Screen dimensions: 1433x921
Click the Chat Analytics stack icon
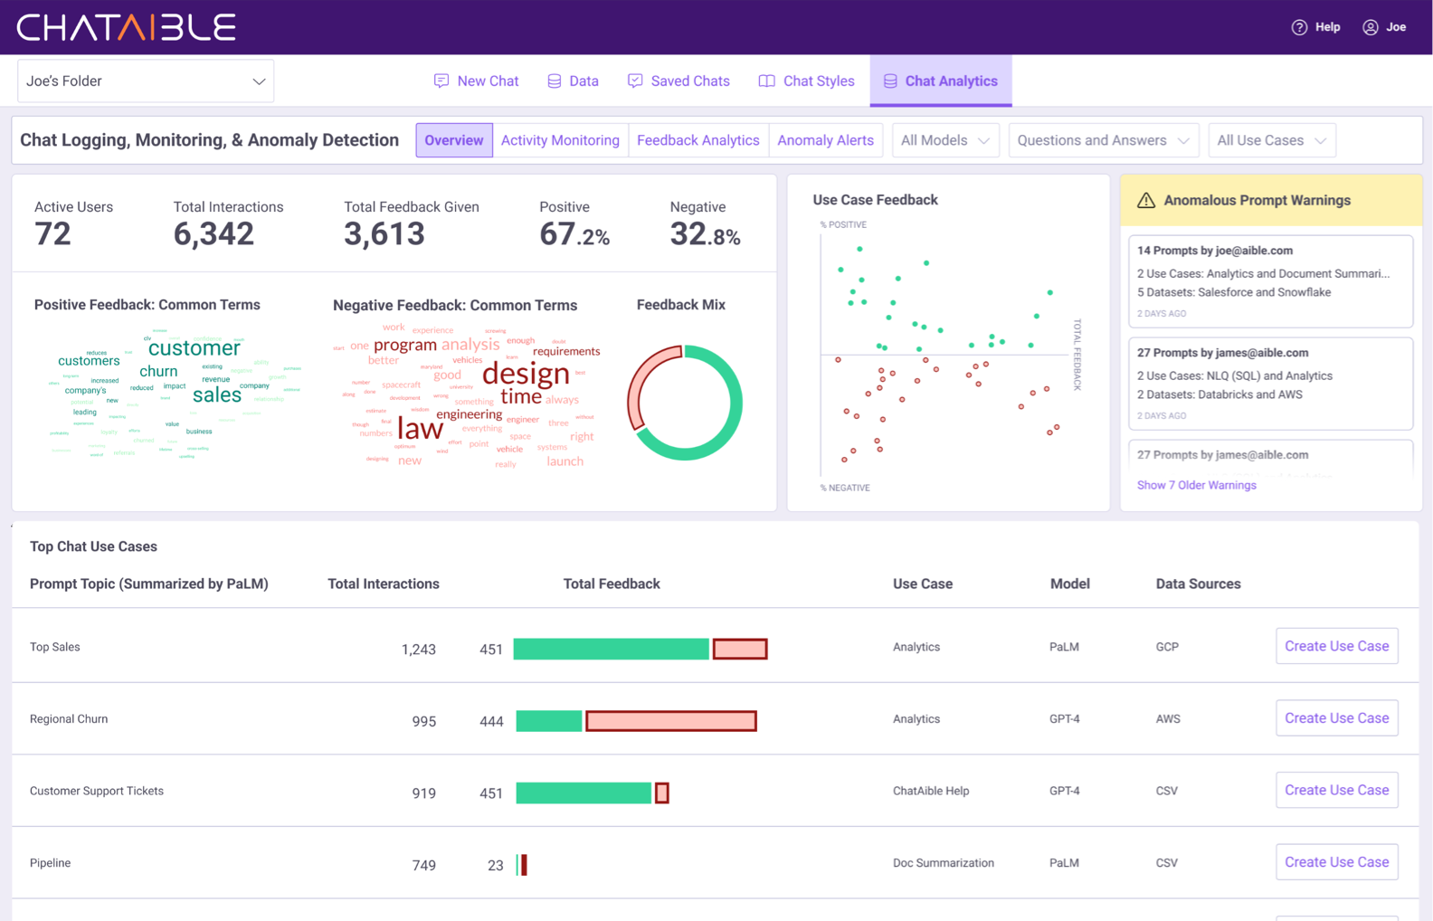tap(890, 81)
